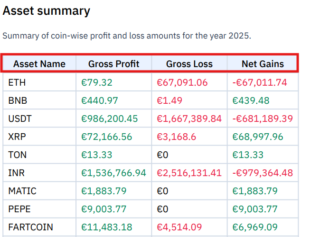Click the Asset summary heading

(47, 10)
